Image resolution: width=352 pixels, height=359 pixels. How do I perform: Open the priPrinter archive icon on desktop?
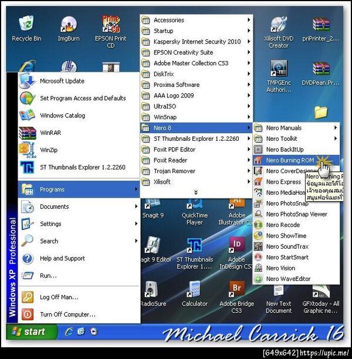(x=321, y=25)
